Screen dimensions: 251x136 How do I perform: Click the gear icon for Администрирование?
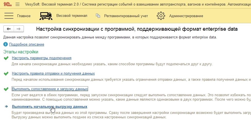pyautogui.click(x=161, y=16)
